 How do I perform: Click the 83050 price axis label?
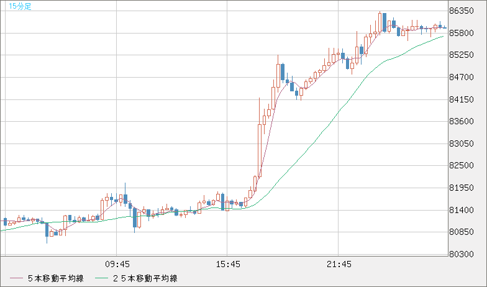click(462, 143)
